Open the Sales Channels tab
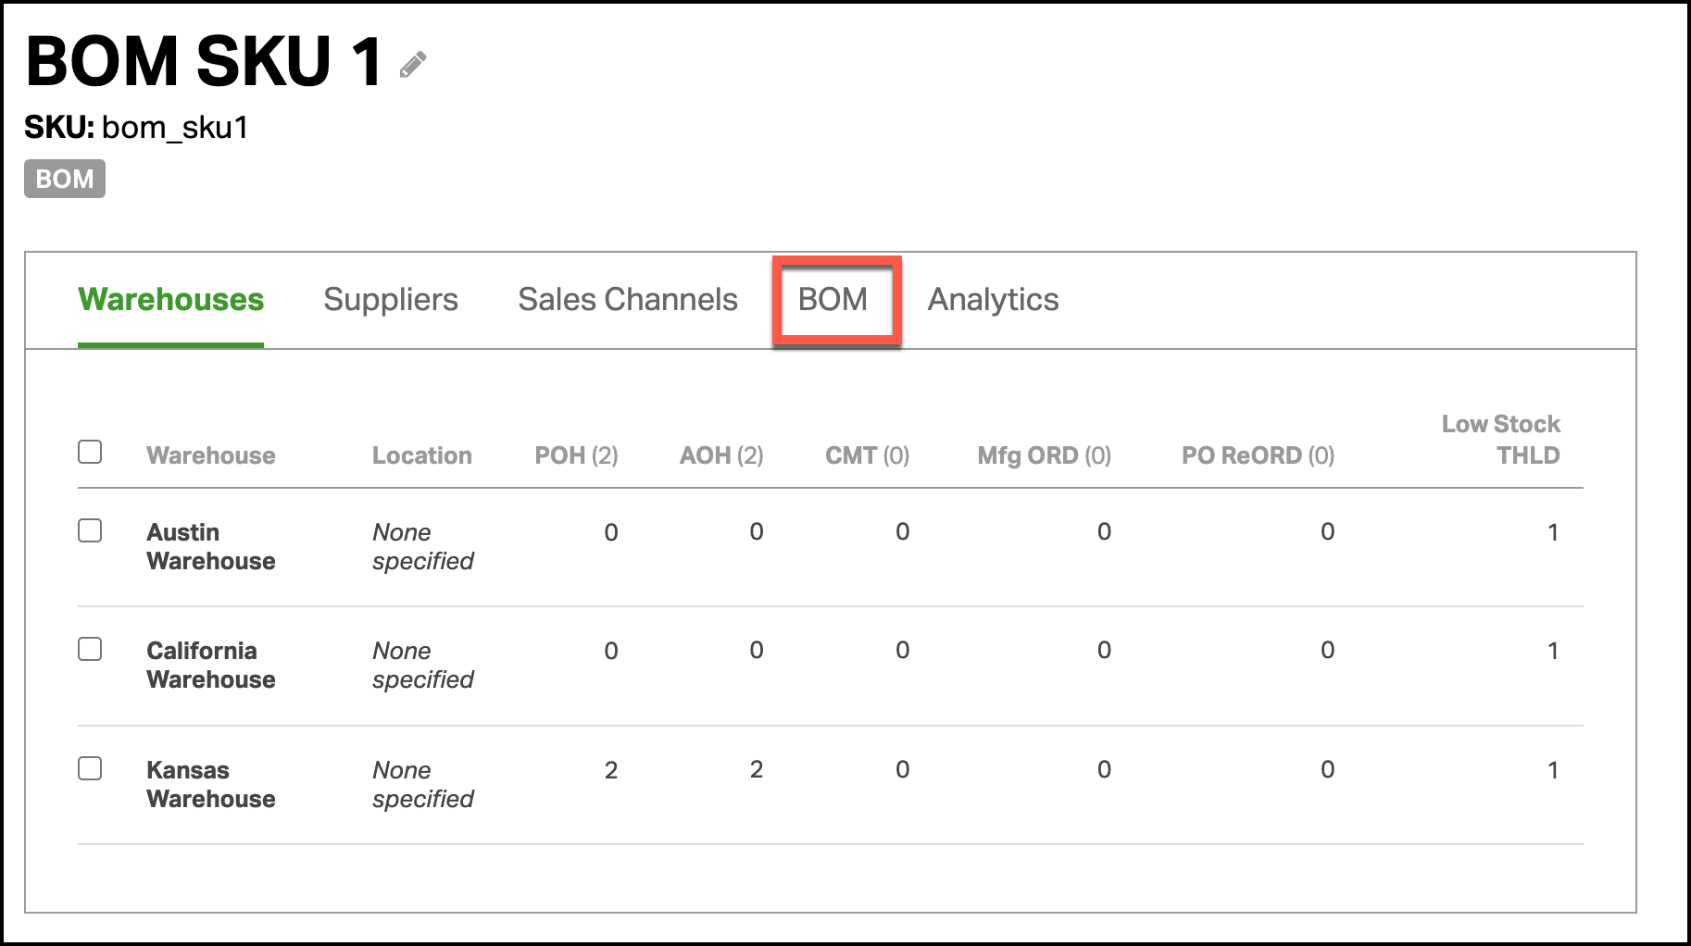Screen dimensions: 1691x946 point(628,299)
